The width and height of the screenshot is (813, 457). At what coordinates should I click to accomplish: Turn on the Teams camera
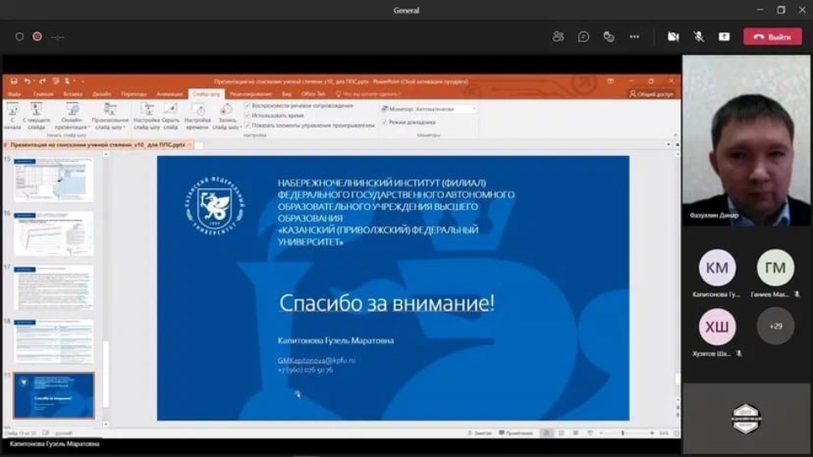coord(674,36)
